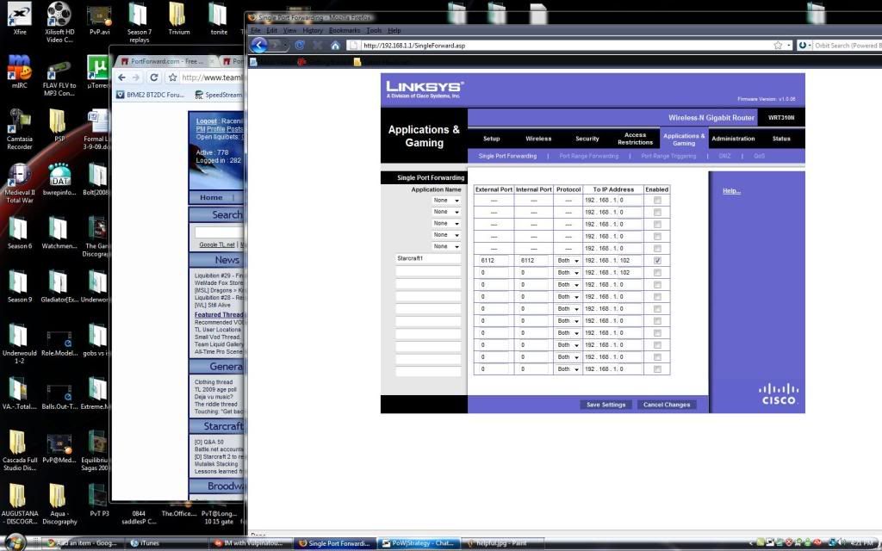Select the PSP folder on the desktop
Screen dimensions: 882x551
tap(59, 125)
